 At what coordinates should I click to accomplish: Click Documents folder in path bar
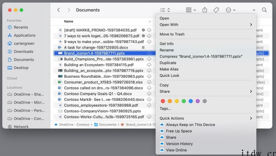pyautogui.click(x=105, y=124)
